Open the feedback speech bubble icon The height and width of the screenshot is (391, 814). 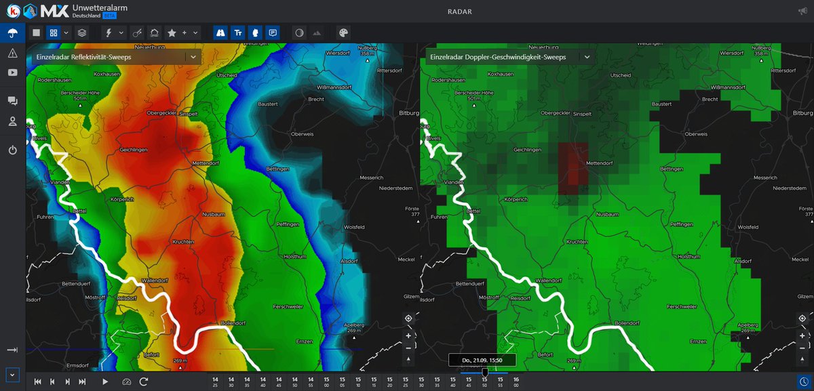click(272, 33)
